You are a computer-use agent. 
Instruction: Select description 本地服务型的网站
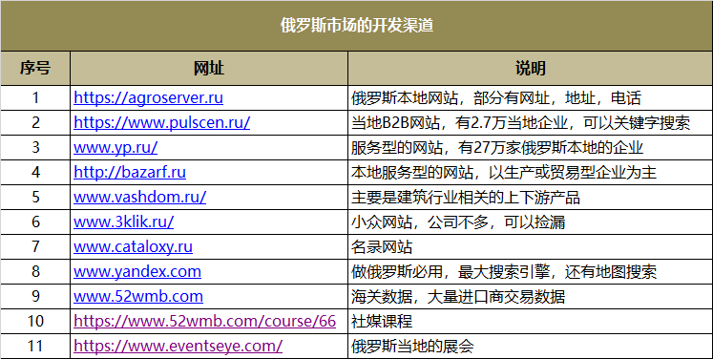(530, 173)
